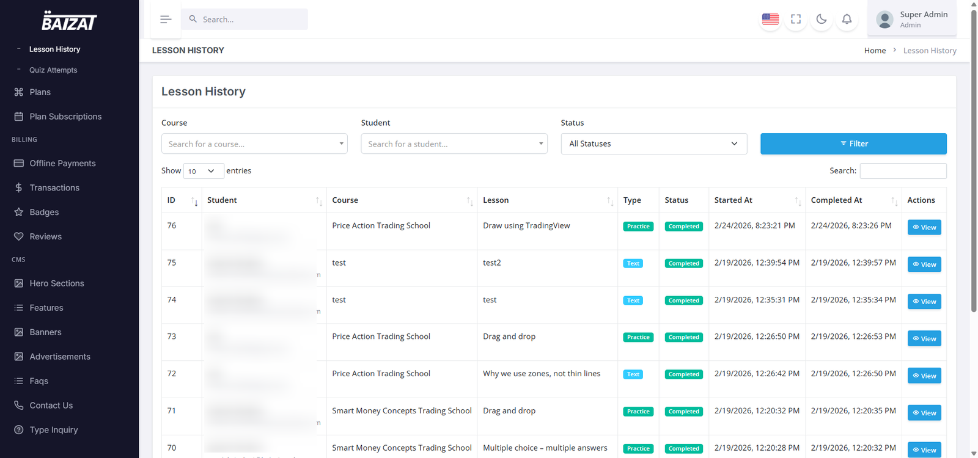Open the language flag selector
The image size is (978, 458).
click(x=770, y=20)
